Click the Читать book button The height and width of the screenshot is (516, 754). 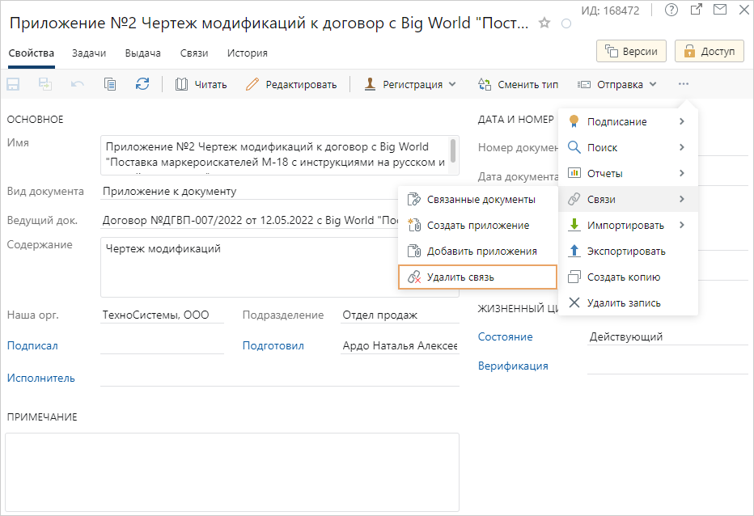point(201,84)
